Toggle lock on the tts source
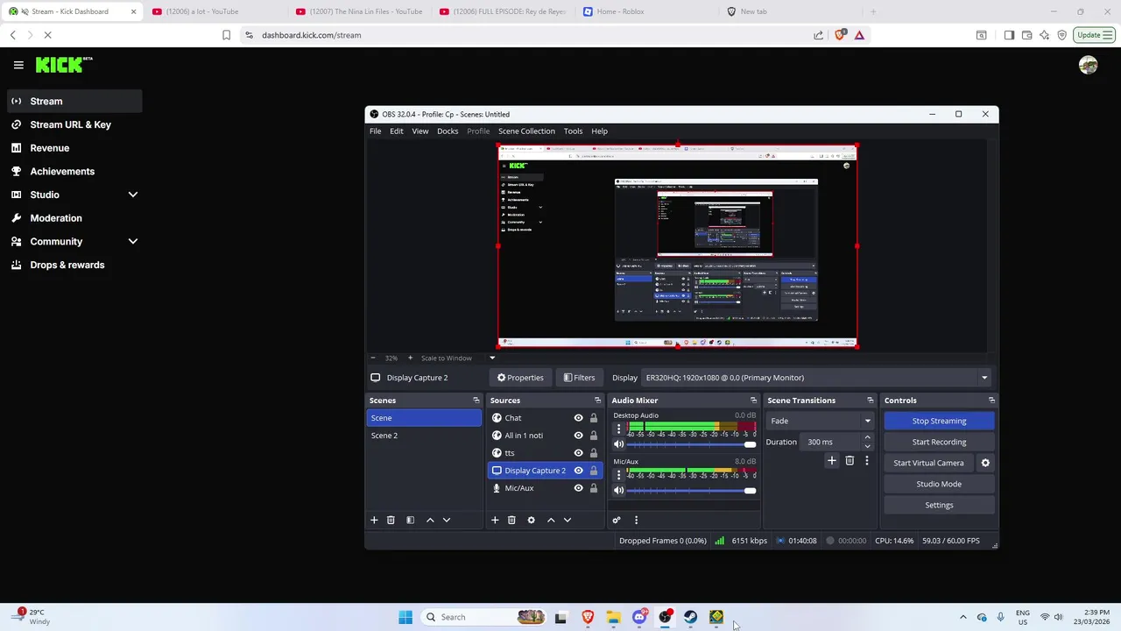Screen dimensions: 1121x631 pyautogui.click(x=593, y=453)
